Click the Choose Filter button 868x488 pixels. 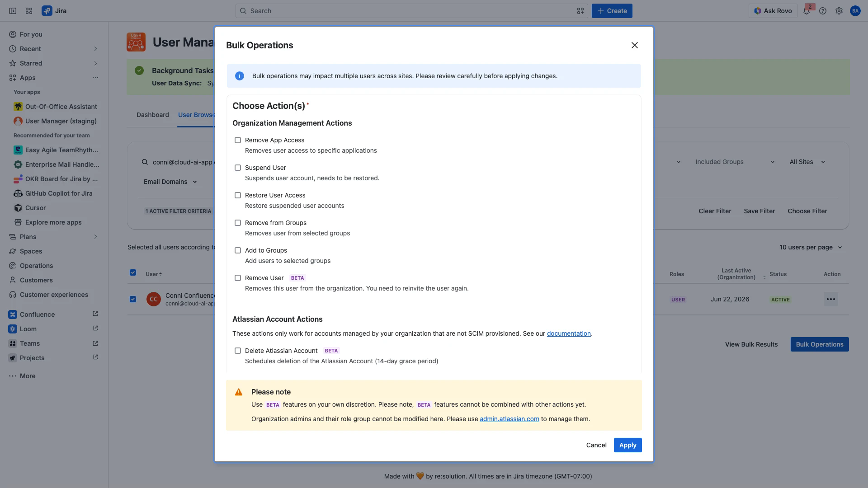(x=807, y=211)
